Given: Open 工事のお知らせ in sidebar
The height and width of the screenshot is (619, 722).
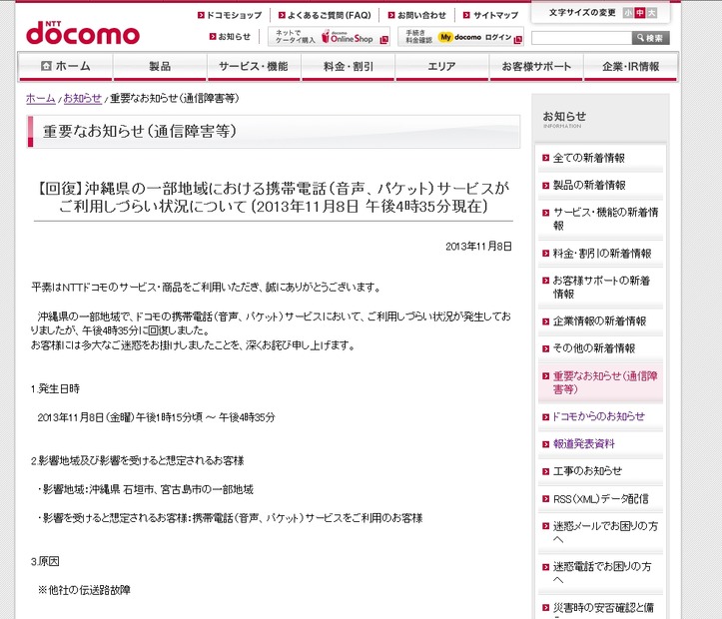Looking at the screenshot, I should click(x=600, y=471).
